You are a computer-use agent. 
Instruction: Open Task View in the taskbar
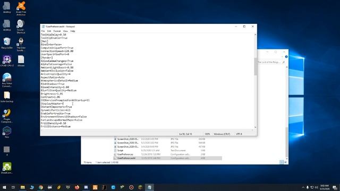(x=13, y=187)
